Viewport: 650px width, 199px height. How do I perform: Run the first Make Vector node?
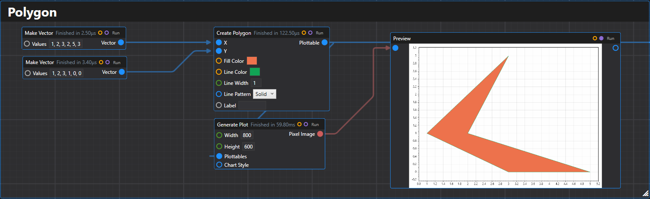coord(116,33)
